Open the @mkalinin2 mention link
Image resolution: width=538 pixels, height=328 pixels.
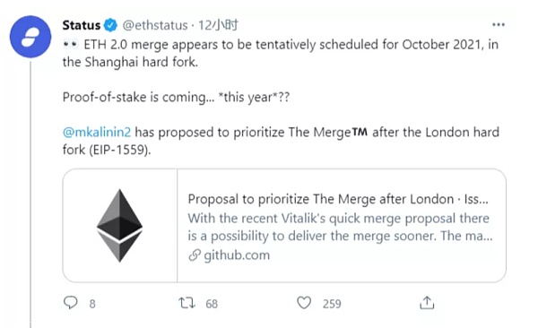(x=97, y=132)
